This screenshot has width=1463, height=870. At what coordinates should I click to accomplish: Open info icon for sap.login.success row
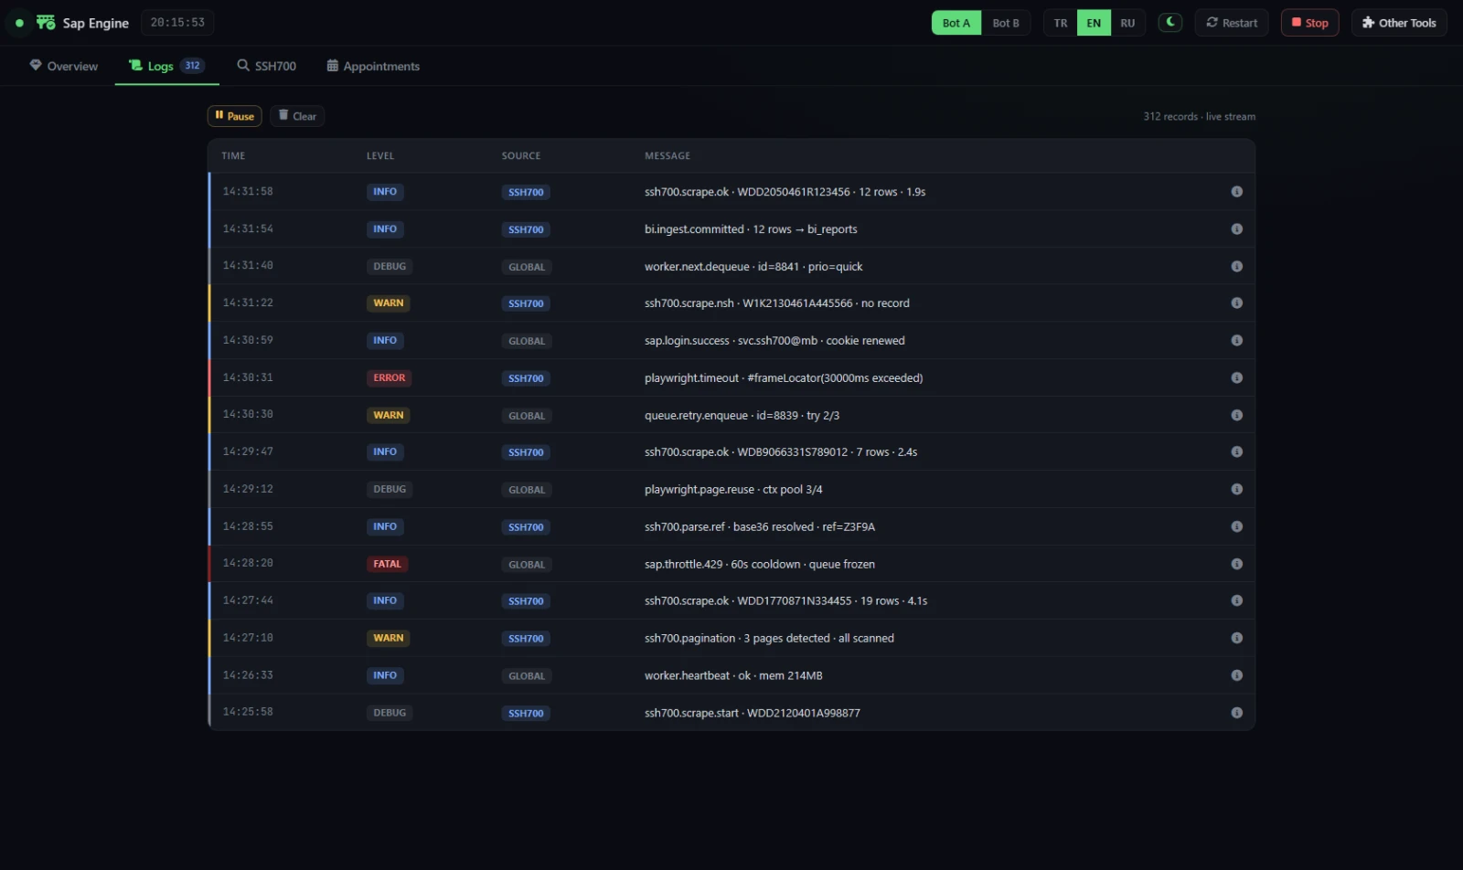[x=1236, y=341]
